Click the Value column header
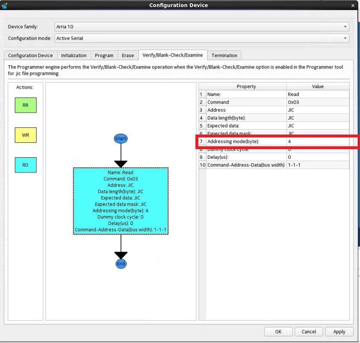 coord(318,87)
